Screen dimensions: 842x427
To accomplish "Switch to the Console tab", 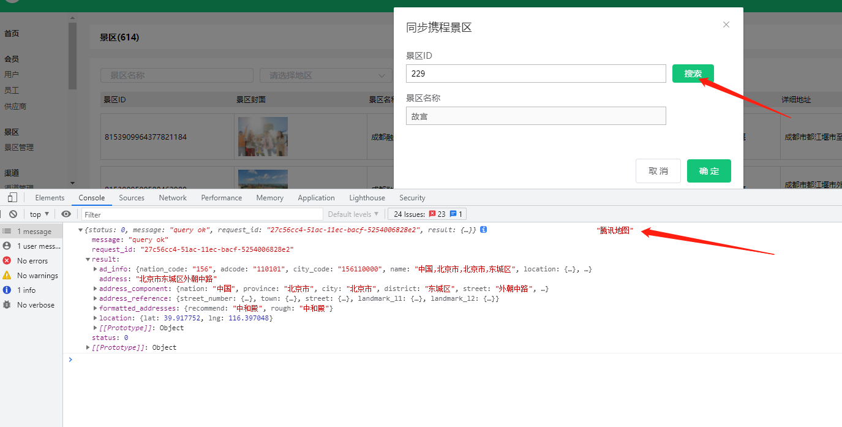I will 92,198.
